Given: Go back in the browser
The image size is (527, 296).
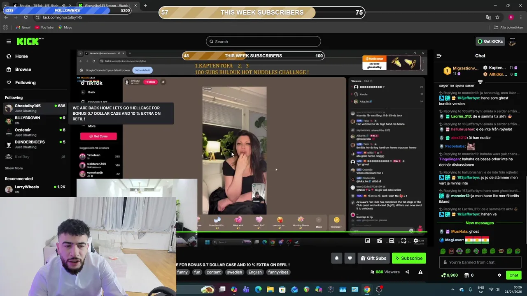Looking at the screenshot, I should [x=6, y=17].
